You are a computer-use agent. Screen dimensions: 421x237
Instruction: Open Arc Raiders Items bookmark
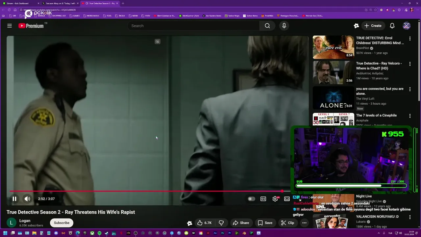pyautogui.click(x=212, y=15)
